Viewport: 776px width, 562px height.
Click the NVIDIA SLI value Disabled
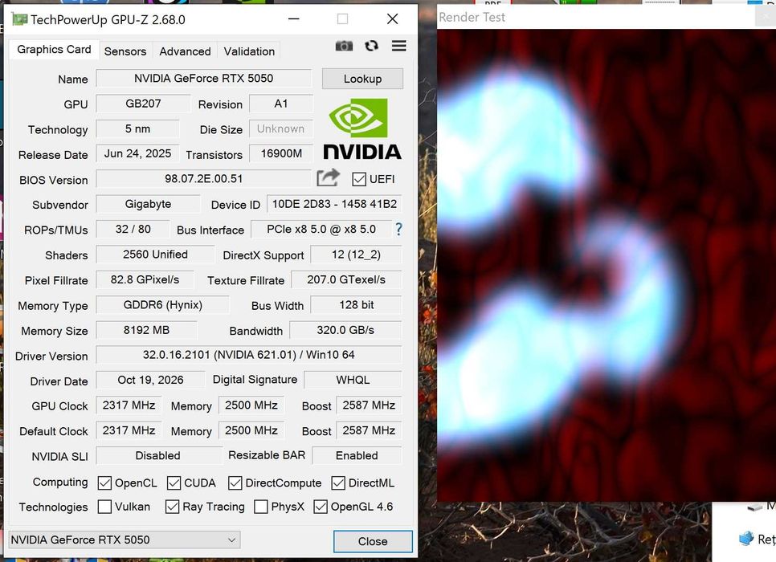coord(158,455)
